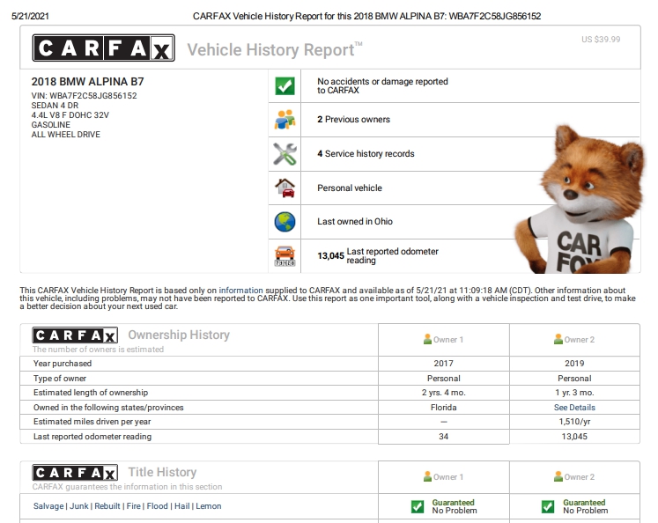The height and width of the screenshot is (523, 658).
Task: Click Owner 1 person icon in Ownership History
Action: pos(427,339)
